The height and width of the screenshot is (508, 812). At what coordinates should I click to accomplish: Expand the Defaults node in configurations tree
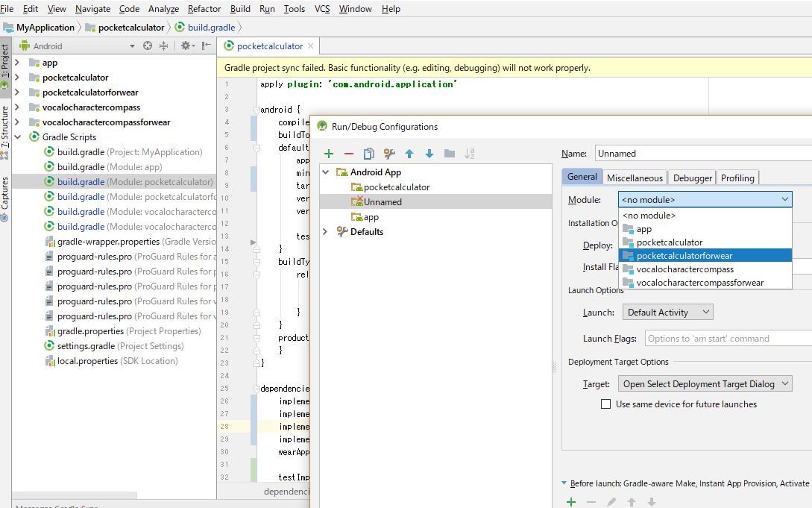pos(325,232)
